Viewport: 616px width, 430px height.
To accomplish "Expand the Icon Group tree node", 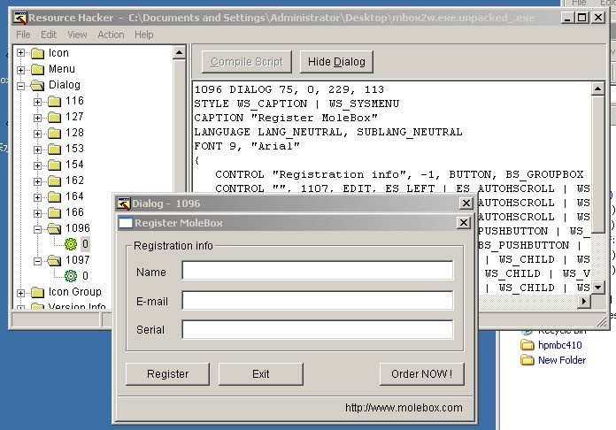I will click(21, 293).
